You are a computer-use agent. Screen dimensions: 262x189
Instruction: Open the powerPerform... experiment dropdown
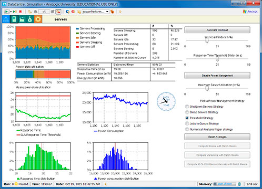(95, 12)
